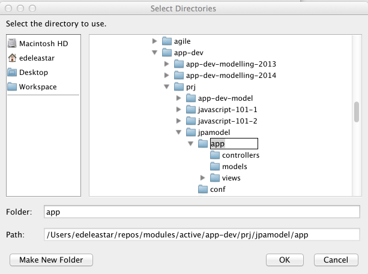Viewport: 368px width, 274px height.
Task: Confirm selection with the OK button
Action: (285, 260)
